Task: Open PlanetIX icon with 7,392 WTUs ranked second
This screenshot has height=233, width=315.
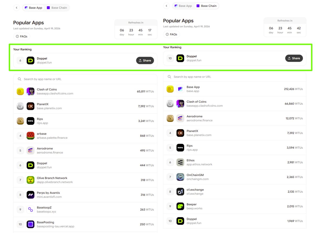Action: pyautogui.click(x=30, y=106)
